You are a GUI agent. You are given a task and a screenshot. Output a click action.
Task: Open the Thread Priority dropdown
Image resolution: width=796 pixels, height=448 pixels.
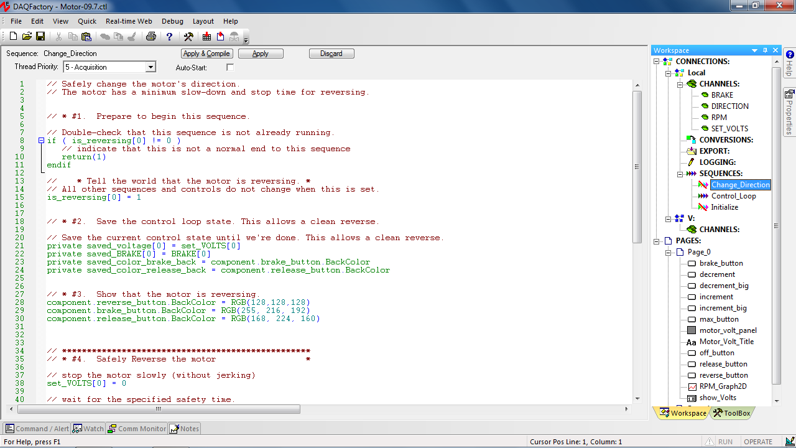150,67
